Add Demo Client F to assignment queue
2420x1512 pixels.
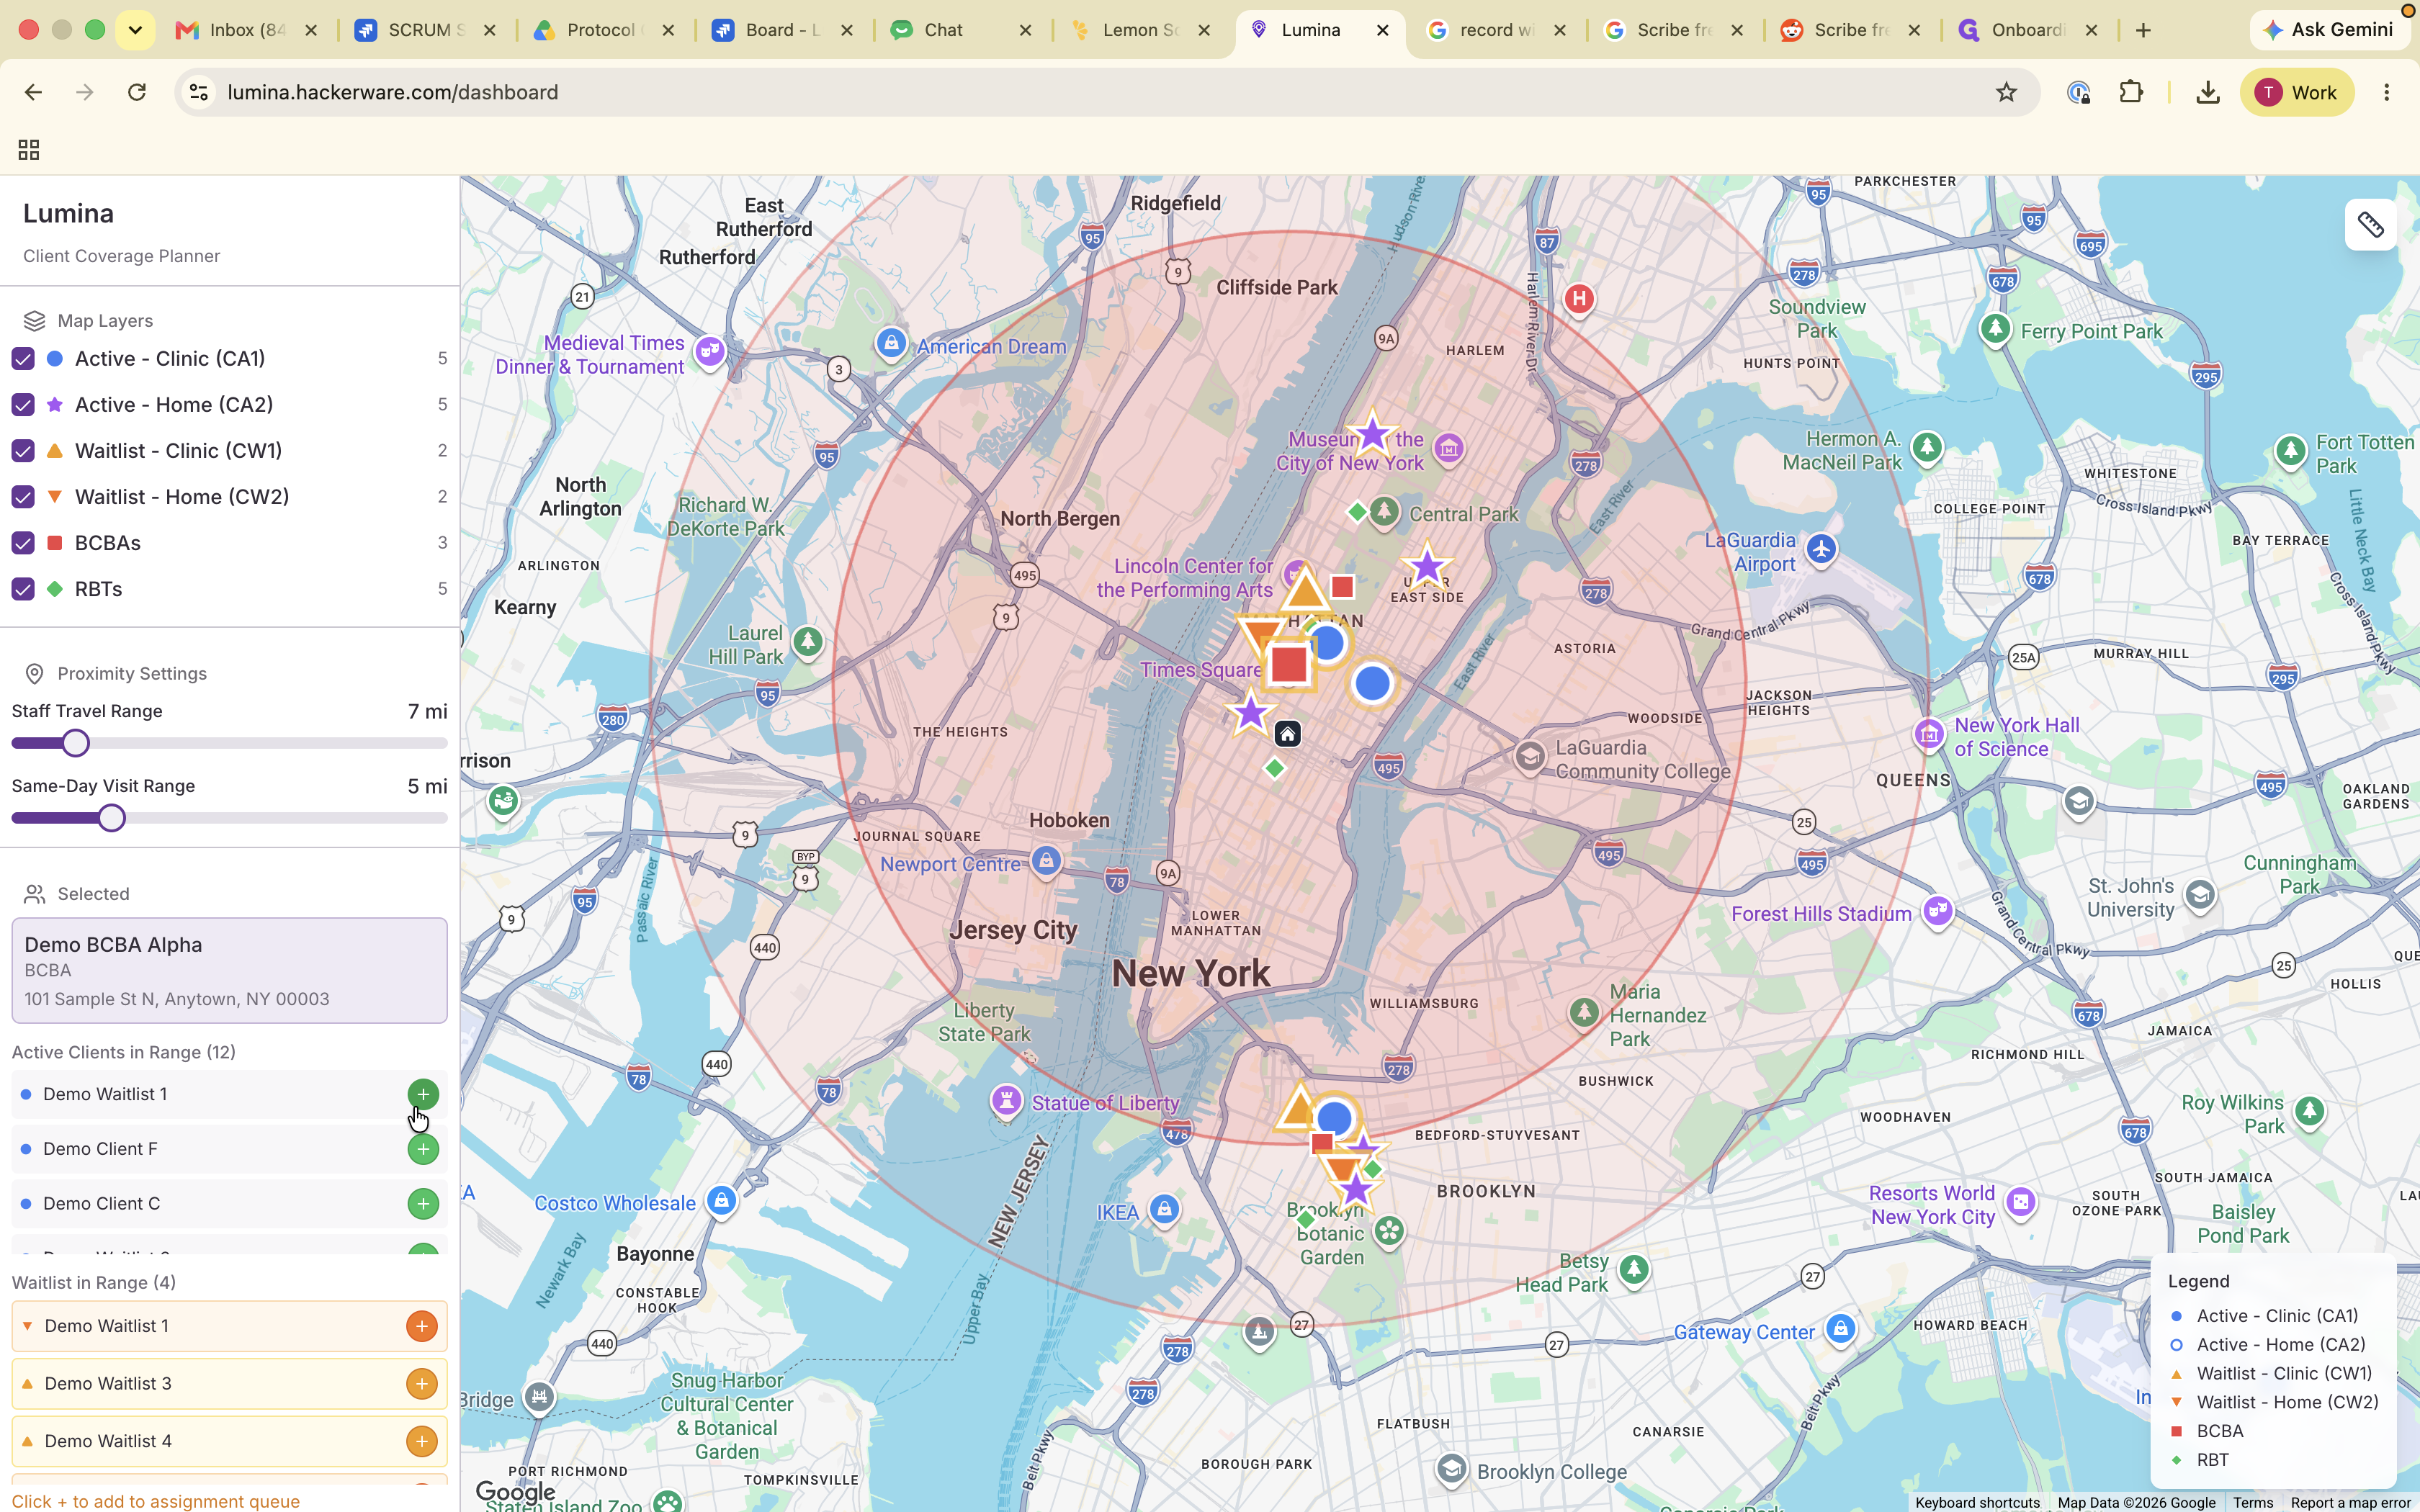[x=423, y=1150]
